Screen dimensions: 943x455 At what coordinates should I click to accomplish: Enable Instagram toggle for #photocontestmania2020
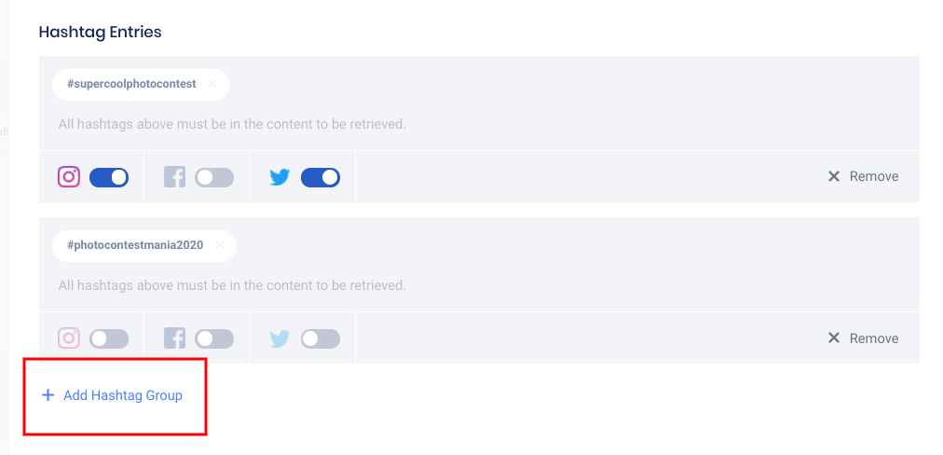pos(109,338)
